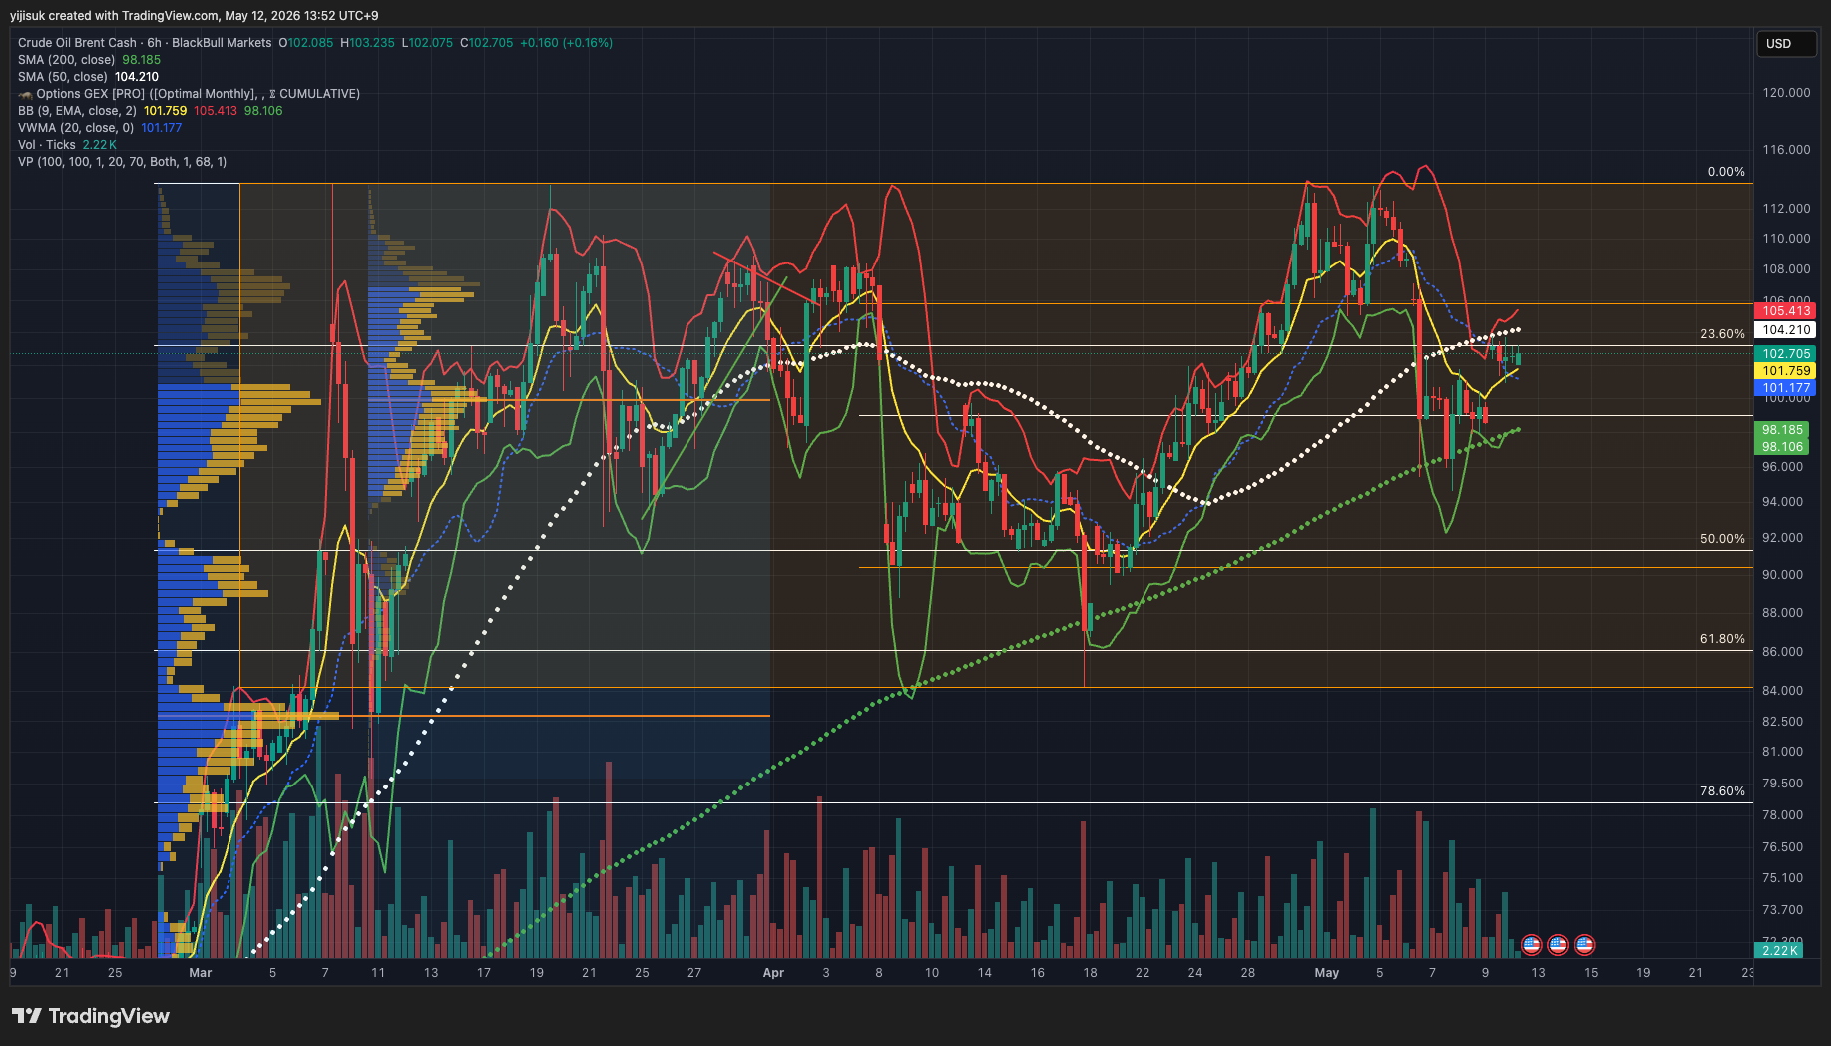Click the Mar label on time axis
1831x1046 pixels.
point(201,973)
